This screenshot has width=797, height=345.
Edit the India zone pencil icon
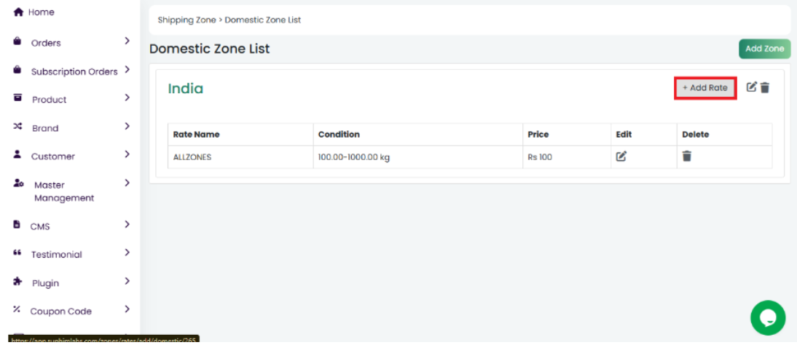[x=752, y=87]
